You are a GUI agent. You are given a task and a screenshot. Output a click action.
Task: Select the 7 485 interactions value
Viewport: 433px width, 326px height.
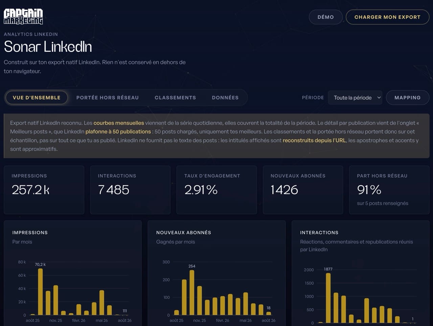(114, 190)
